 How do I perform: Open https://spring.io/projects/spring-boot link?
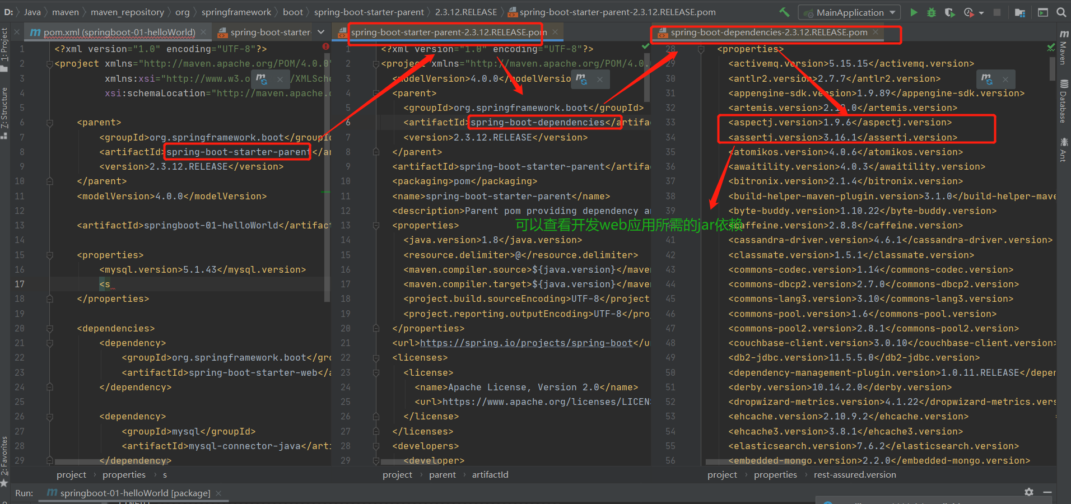click(x=527, y=343)
